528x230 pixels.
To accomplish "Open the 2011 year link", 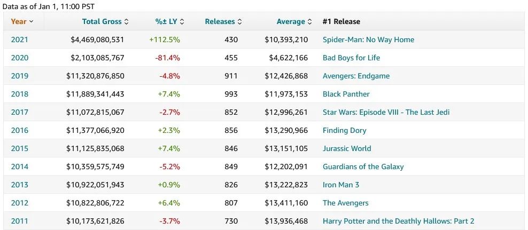I will tap(19, 221).
